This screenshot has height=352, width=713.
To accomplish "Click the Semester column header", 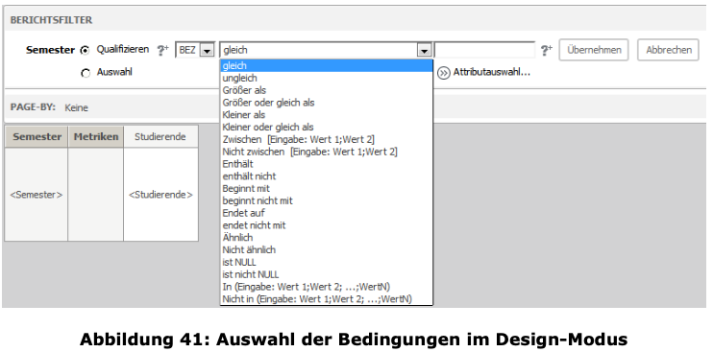I will click(x=37, y=136).
